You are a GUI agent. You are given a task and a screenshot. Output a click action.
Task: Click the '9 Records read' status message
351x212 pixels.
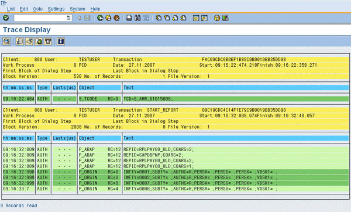coord(19,206)
